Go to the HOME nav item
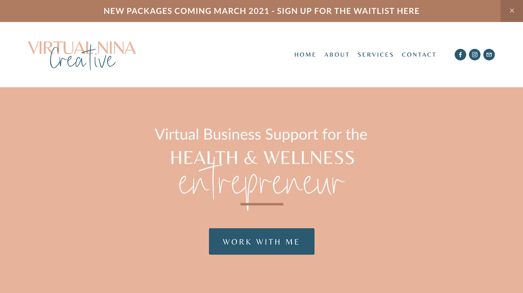The height and width of the screenshot is (293, 523). (x=305, y=55)
